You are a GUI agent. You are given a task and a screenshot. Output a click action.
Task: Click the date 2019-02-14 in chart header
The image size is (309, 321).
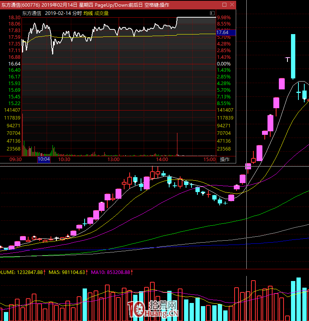(x=58, y=13)
